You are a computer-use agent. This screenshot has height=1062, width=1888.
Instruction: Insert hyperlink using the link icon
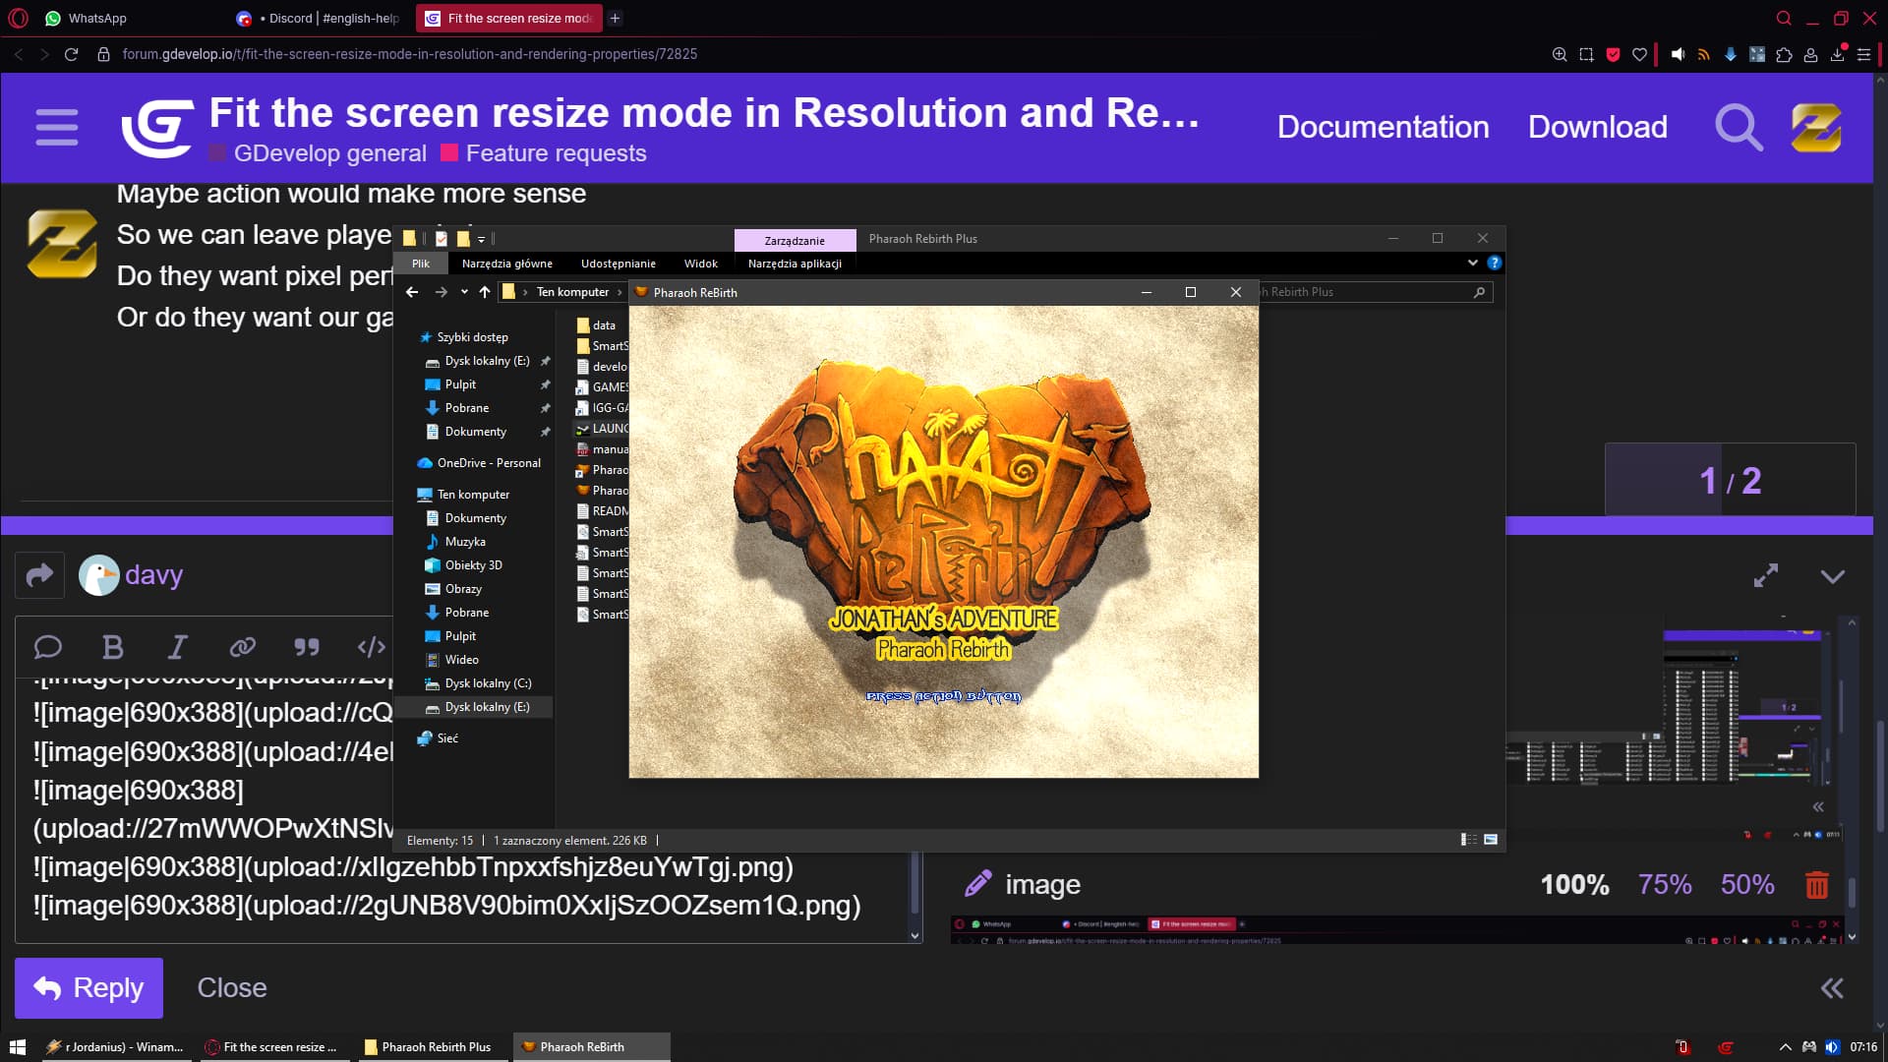pyautogui.click(x=242, y=647)
